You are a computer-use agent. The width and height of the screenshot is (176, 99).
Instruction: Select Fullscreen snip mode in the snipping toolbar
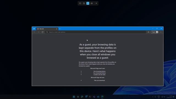pos(92,3)
